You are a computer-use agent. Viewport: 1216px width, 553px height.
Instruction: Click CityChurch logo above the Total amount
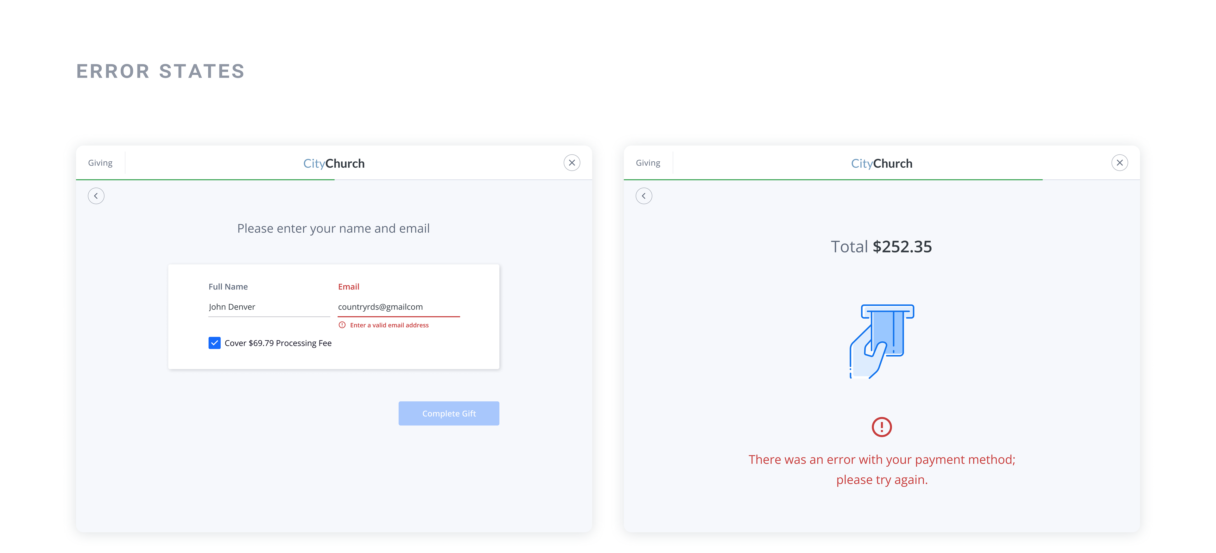pos(881,164)
